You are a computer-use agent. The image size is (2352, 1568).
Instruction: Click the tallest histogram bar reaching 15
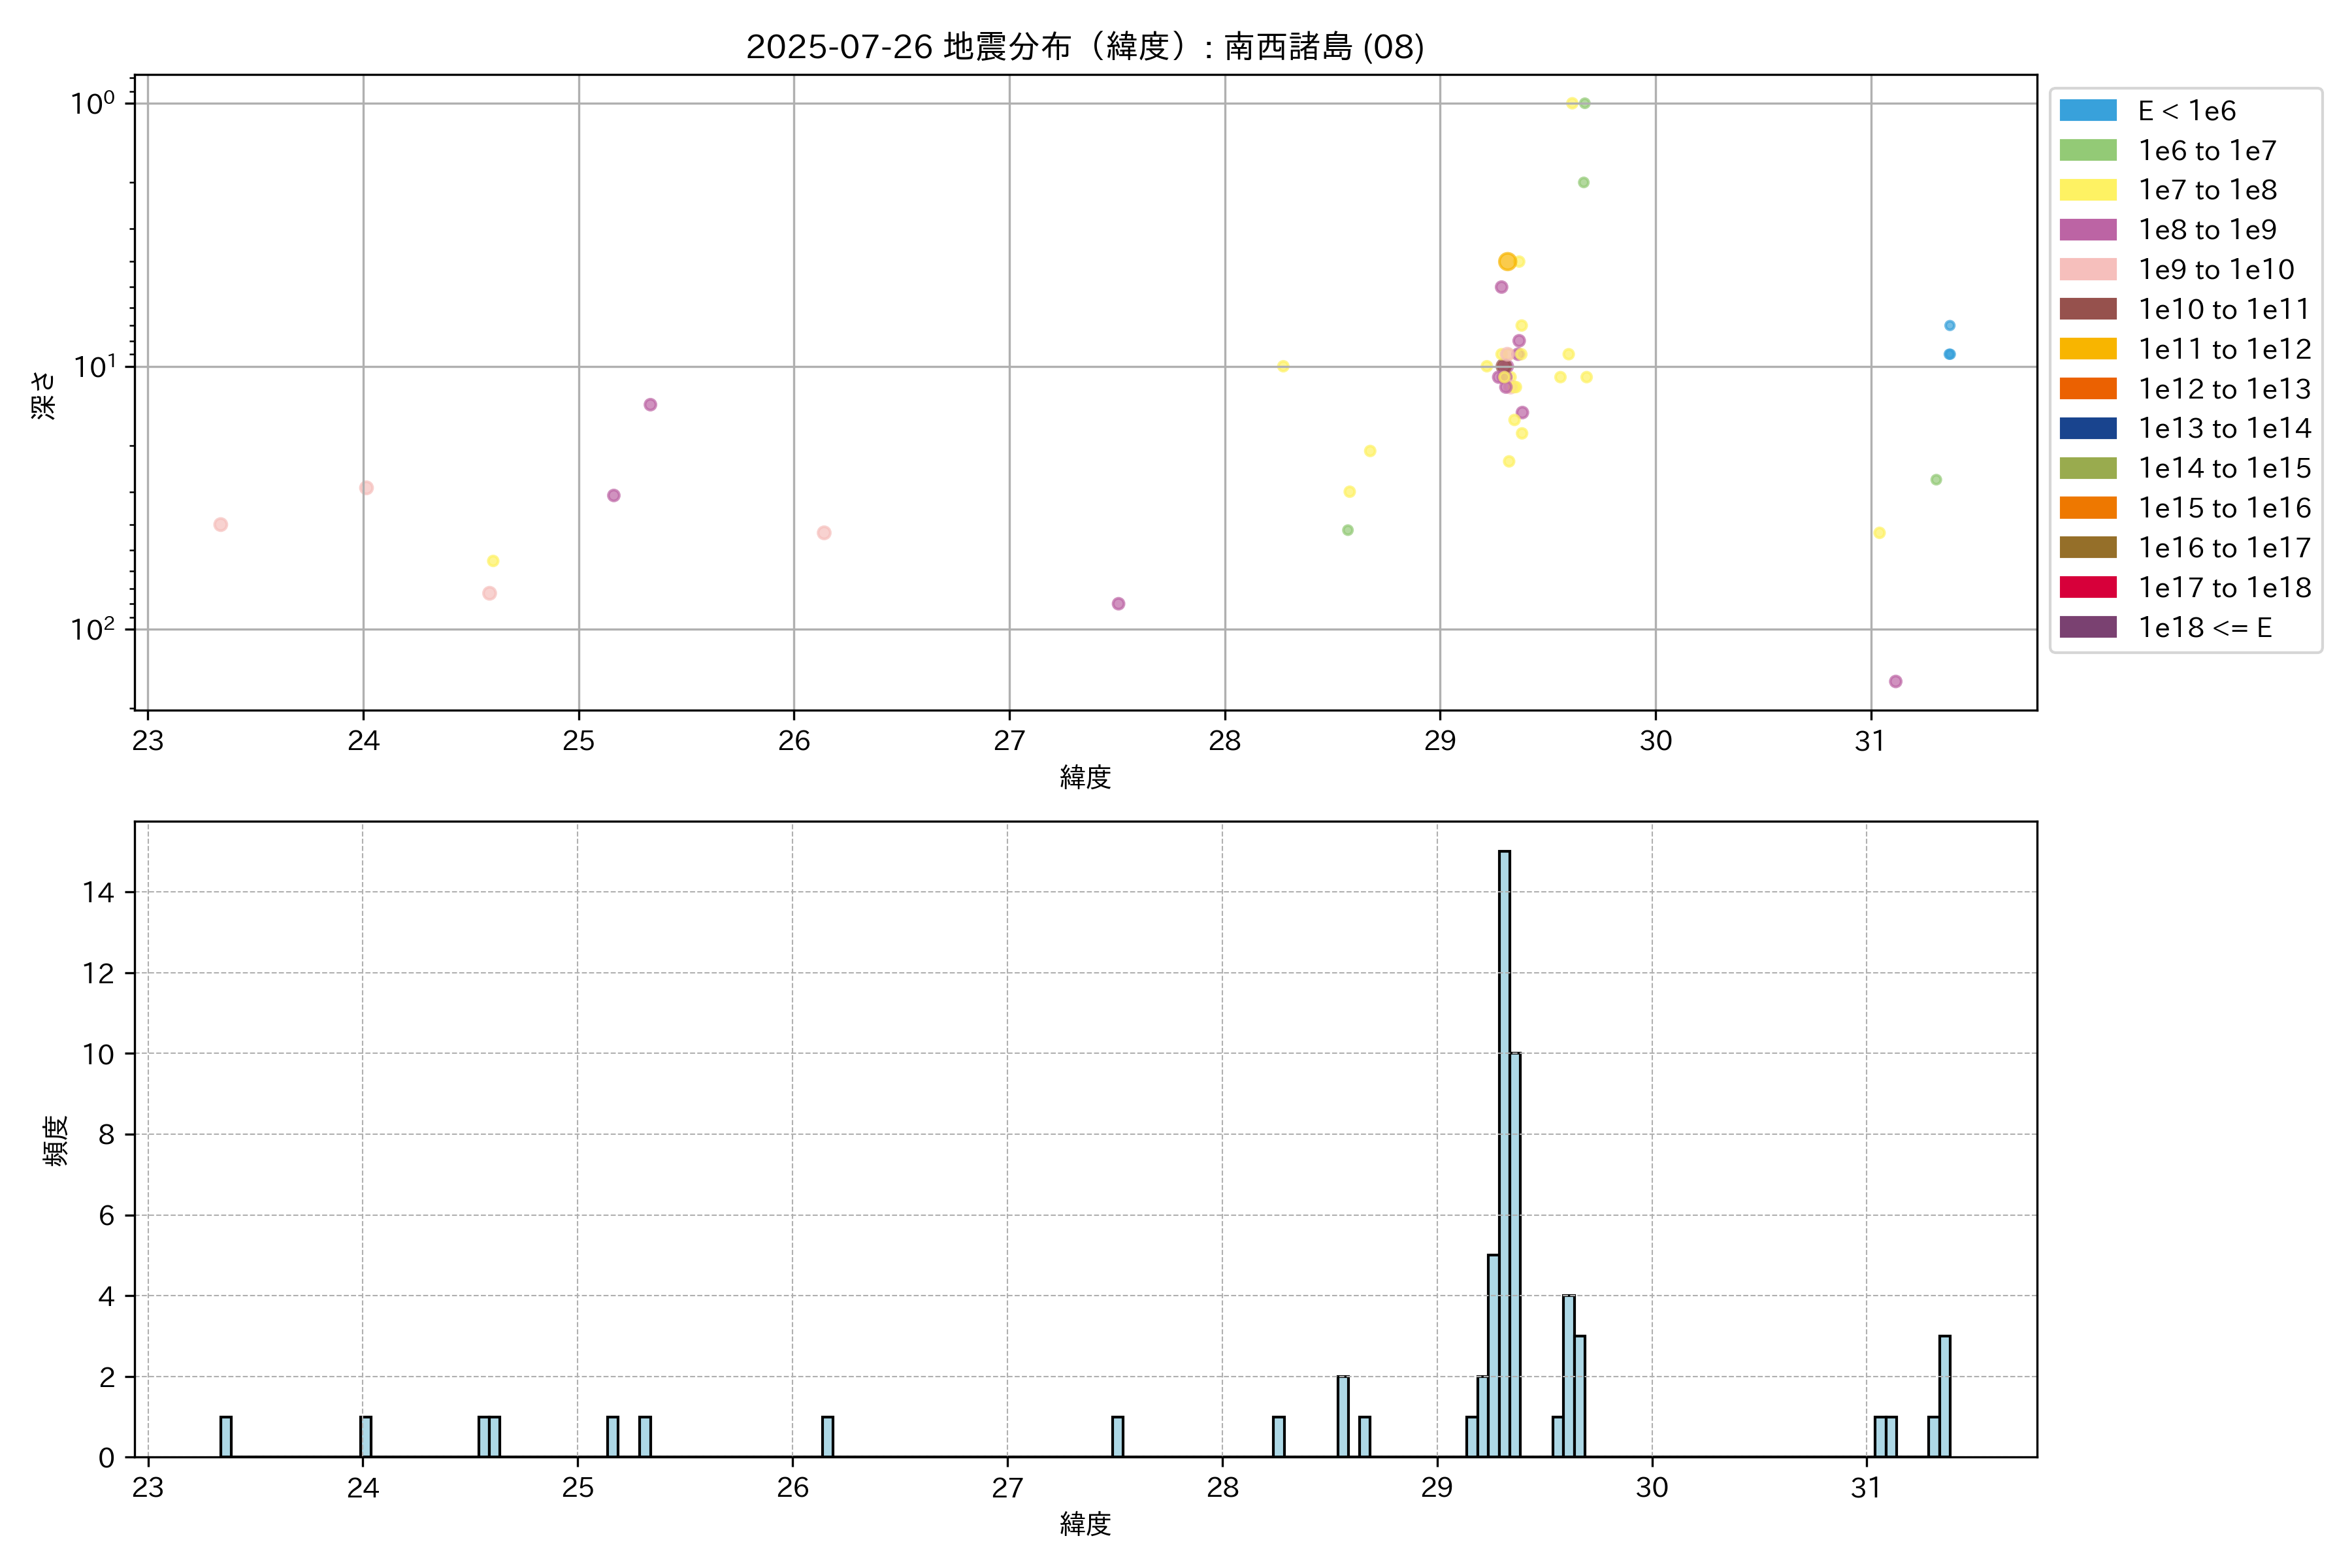coord(1504,1150)
